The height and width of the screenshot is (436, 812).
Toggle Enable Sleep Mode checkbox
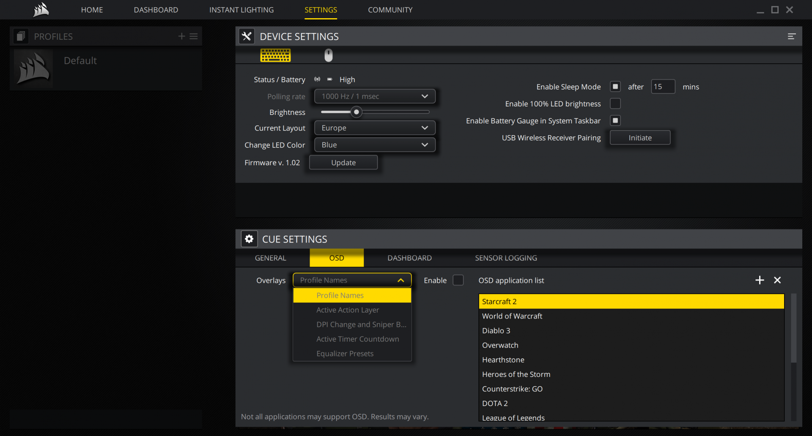coord(615,87)
